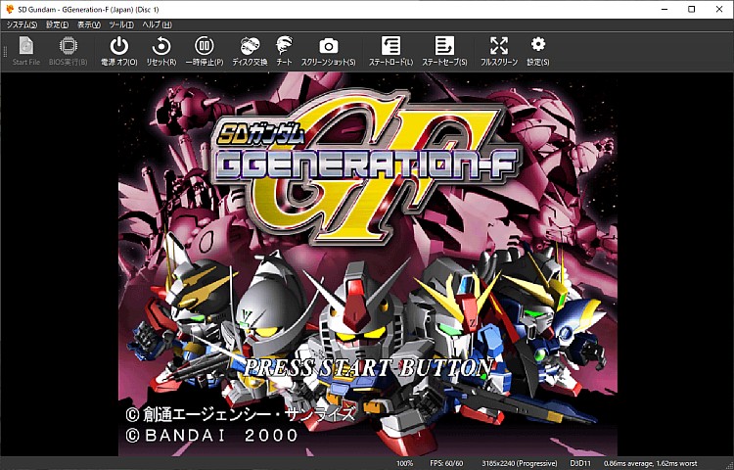The height and width of the screenshot is (470, 734).
Task: Open the ツール menu
Action: 120,24
